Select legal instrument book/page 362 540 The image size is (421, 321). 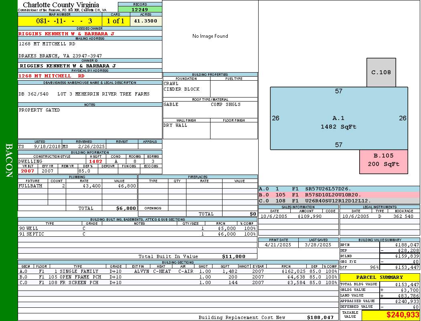[x=403, y=216]
